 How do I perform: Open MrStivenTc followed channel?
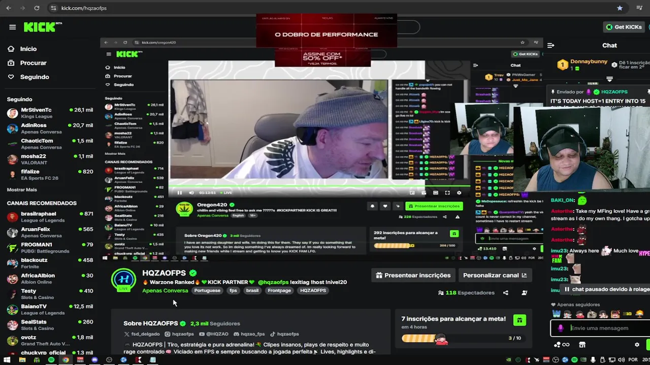coord(50,113)
